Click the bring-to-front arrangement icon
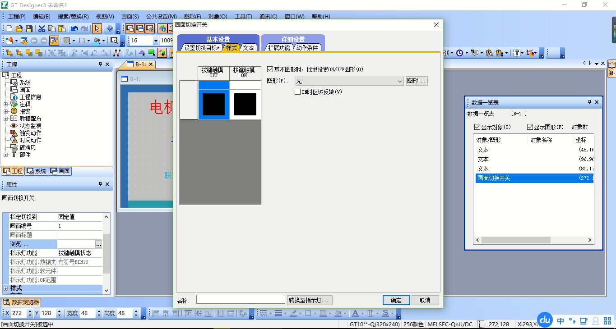Image resolution: width=616 pixels, height=329 pixels. 9,53
